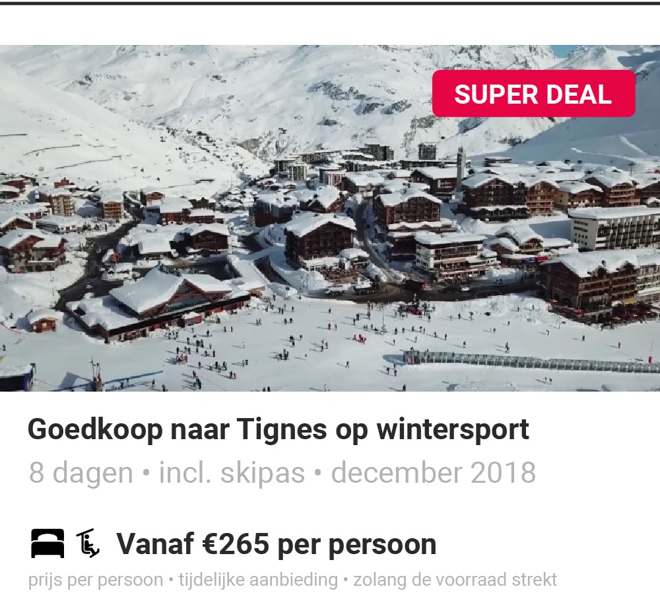Tap the bed accommodation icon

(48, 544)
